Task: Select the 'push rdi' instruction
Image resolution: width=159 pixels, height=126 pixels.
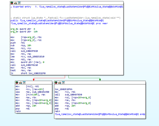Action: pyautogui.click(x=17, y=43)
